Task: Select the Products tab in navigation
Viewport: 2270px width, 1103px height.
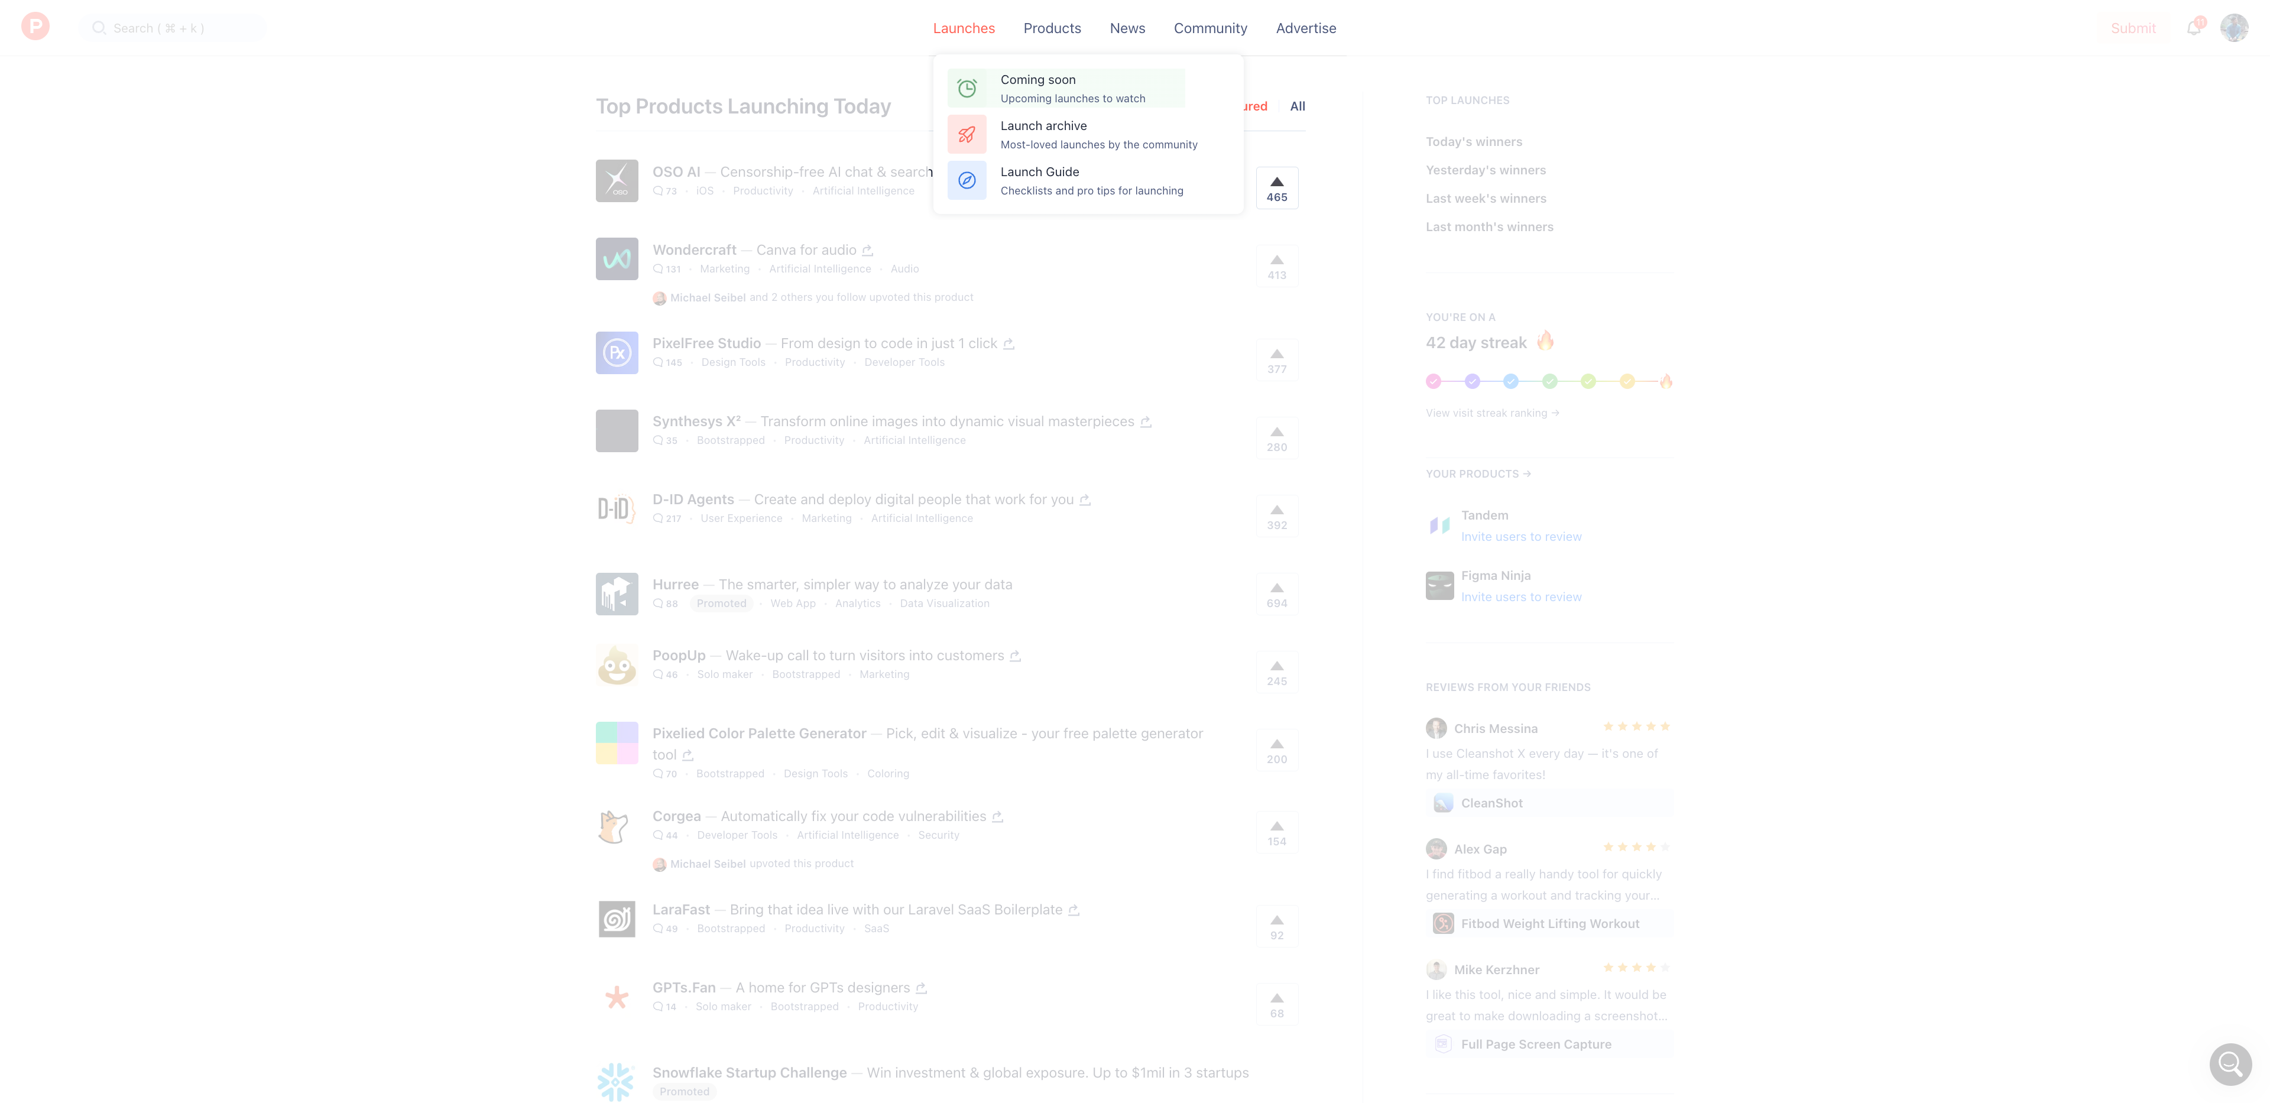Action: 1051,28
